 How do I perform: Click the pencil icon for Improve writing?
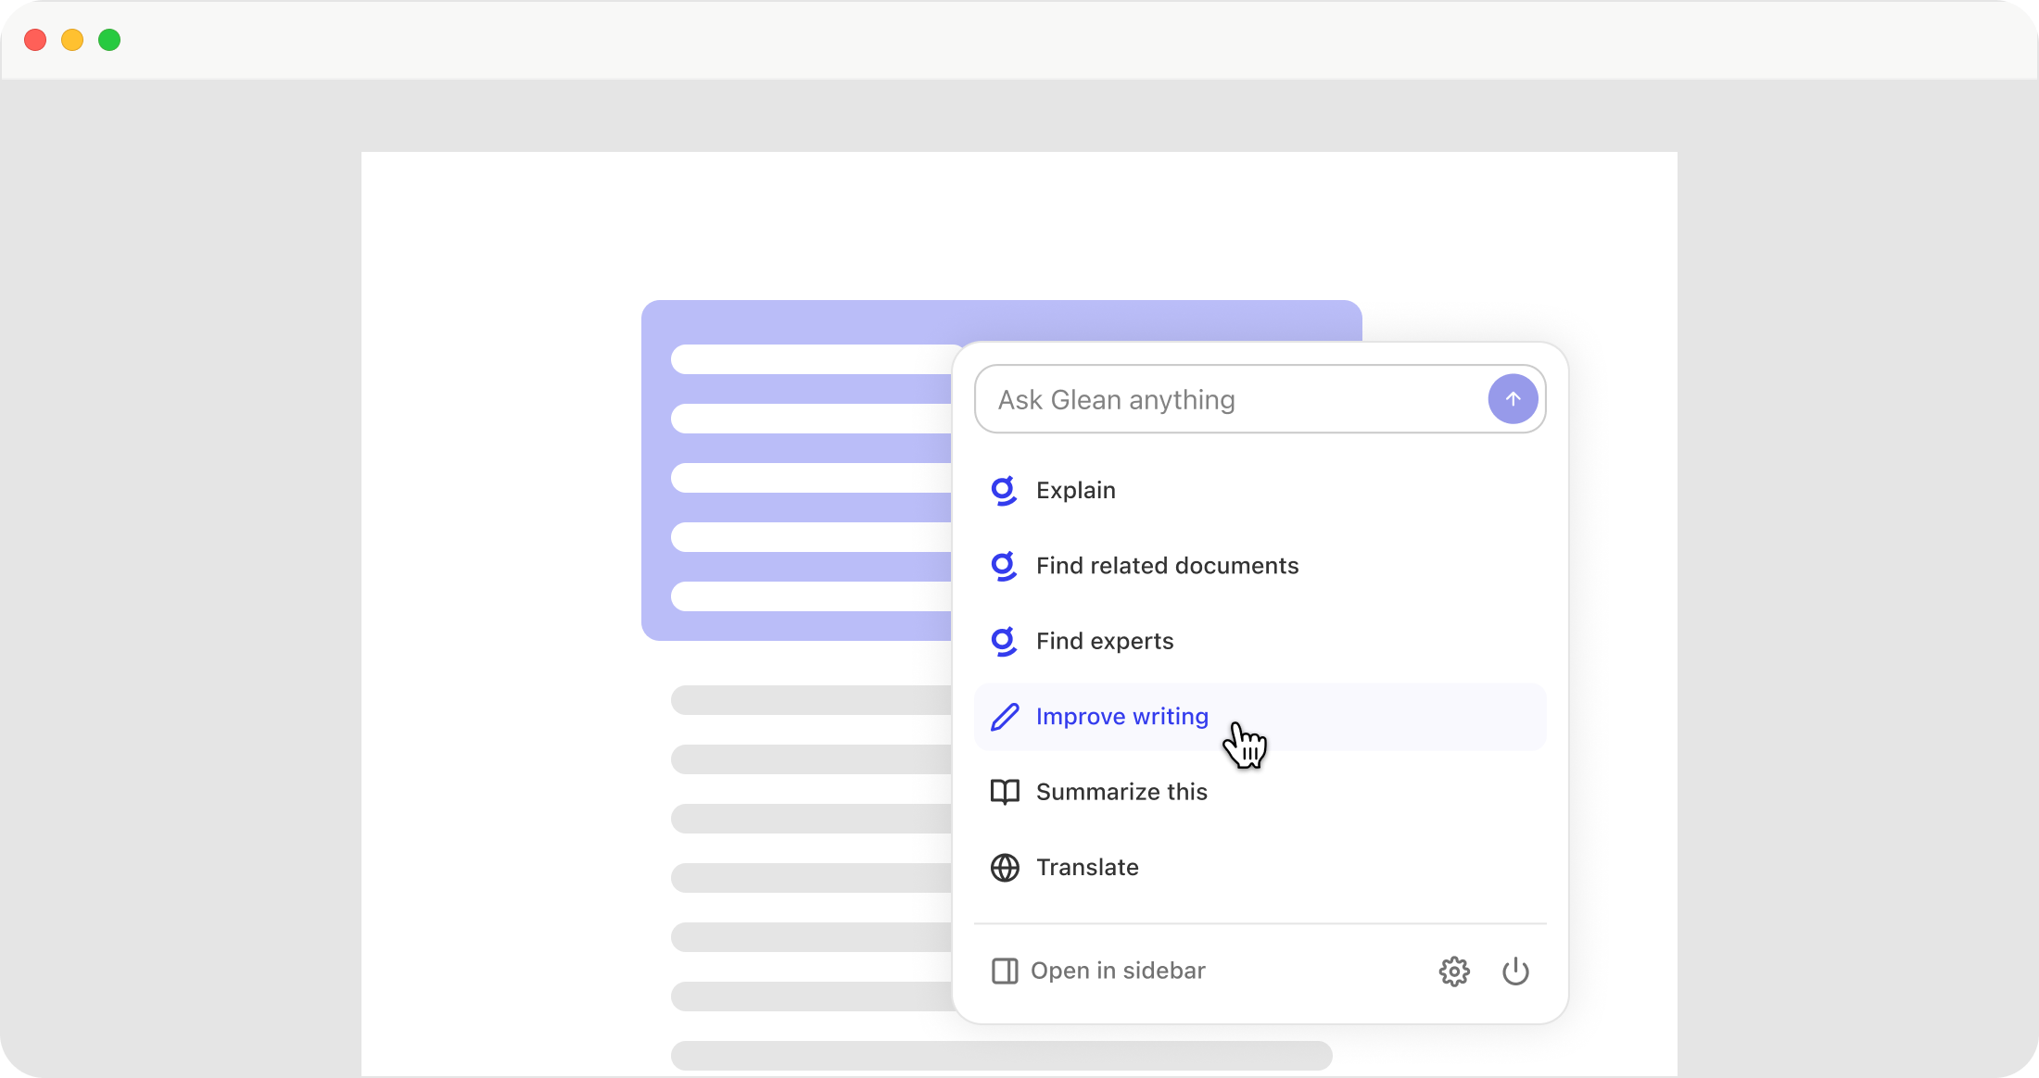(1005, 717)
